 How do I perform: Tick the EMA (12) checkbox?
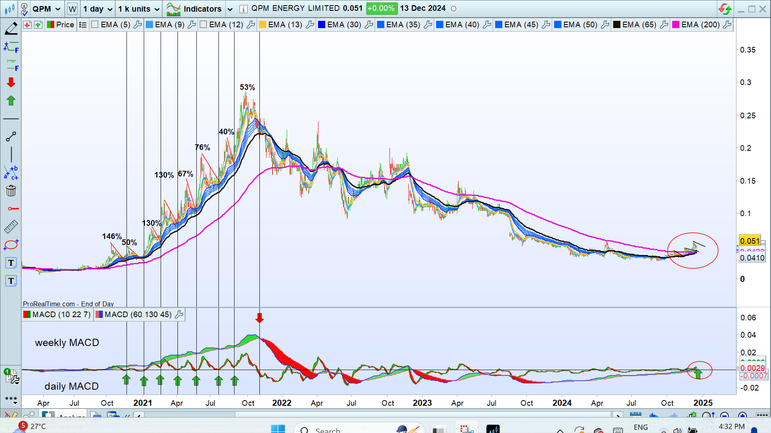pyautogui.click(x=203, y=25)
